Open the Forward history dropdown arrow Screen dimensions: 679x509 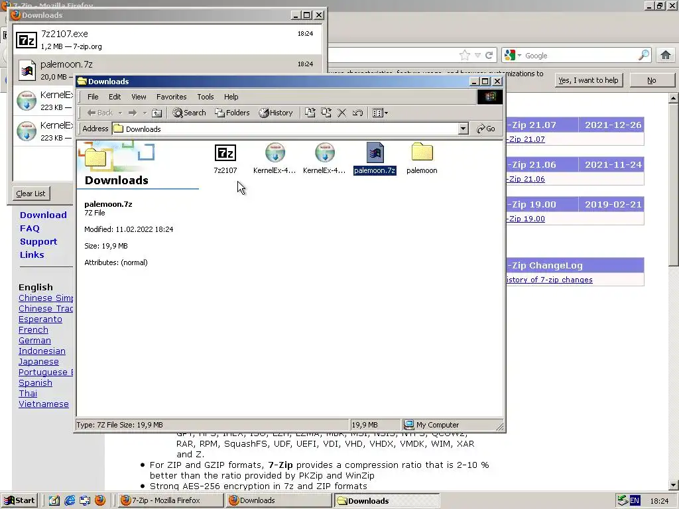pos(145,113)
